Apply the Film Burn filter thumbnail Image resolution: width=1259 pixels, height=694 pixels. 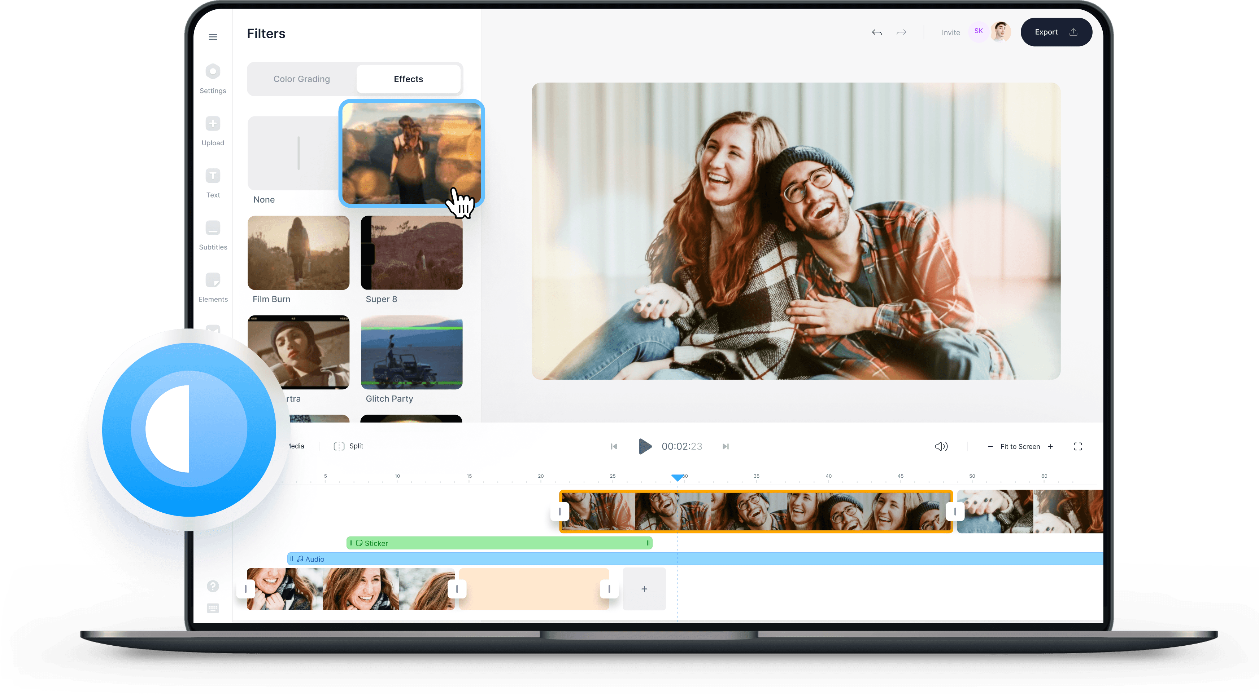[x=298, y=253]
